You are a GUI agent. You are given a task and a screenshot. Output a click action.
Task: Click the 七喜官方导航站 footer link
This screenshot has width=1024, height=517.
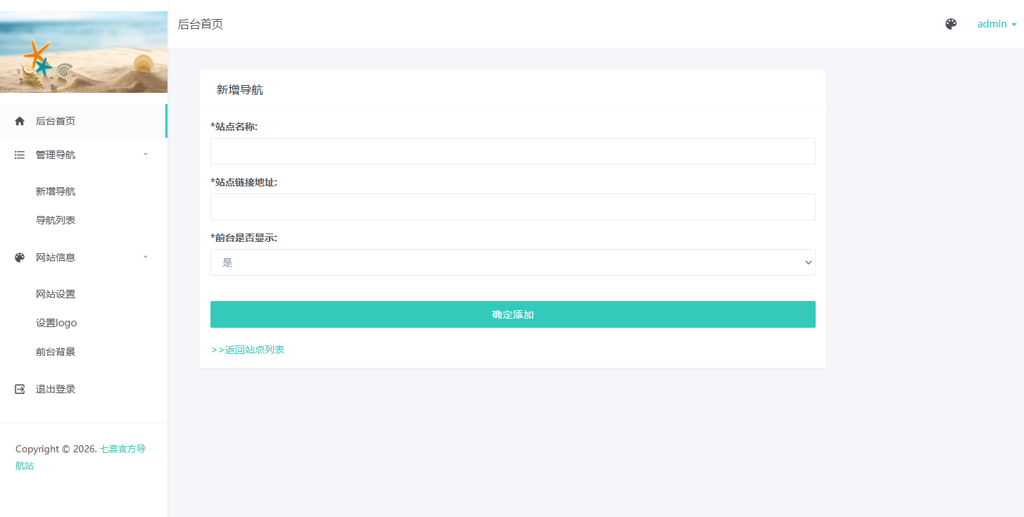(x=122, y=449)
